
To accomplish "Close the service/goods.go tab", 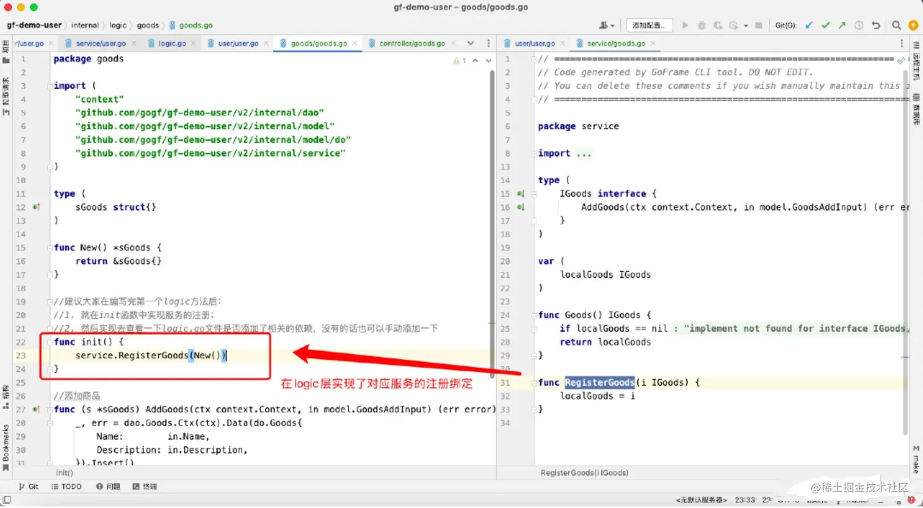I will 653,43.
